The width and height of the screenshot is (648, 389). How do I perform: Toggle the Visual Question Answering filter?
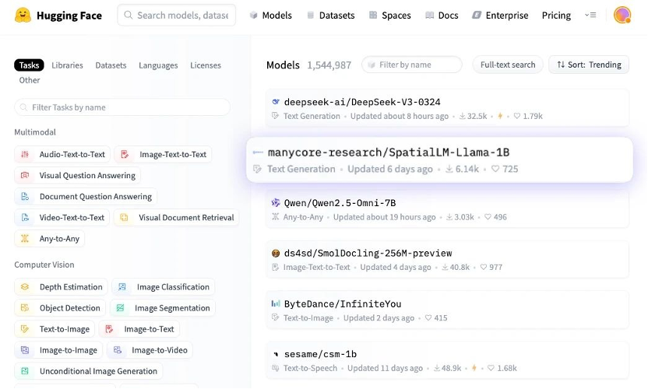tap(77, 176)
